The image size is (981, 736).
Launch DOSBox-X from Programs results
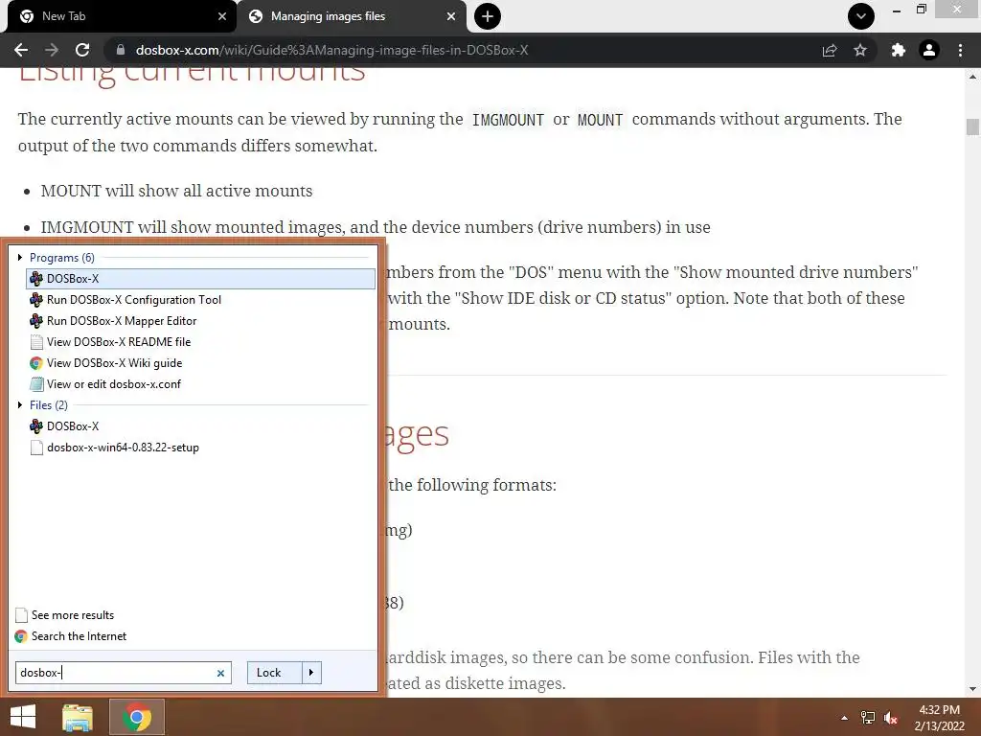pos(200,279)
